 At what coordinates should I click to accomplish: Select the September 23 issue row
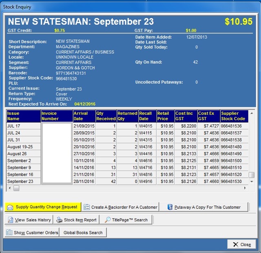(23, 181)
